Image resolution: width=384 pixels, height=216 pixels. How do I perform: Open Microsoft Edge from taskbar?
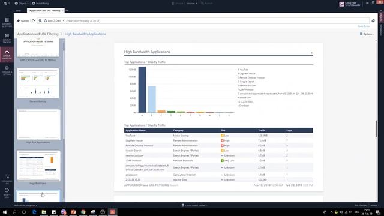pyautogui.click(x=34, y=212)
